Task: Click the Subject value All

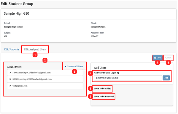Action: point(5,36)
